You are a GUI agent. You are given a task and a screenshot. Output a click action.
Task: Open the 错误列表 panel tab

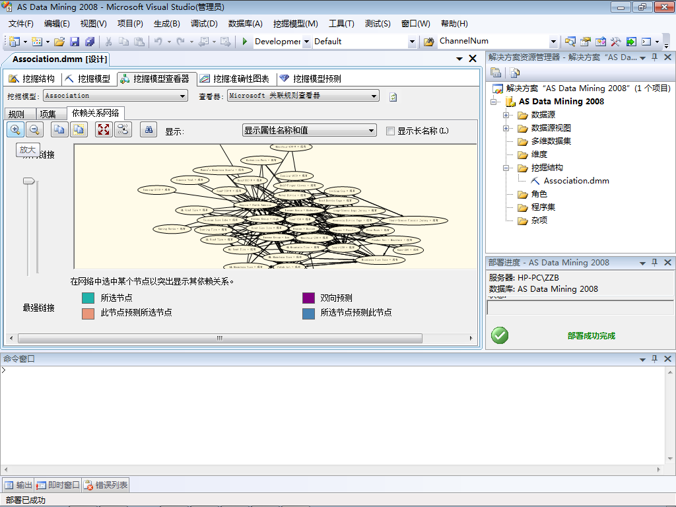[x=106, y=485]
